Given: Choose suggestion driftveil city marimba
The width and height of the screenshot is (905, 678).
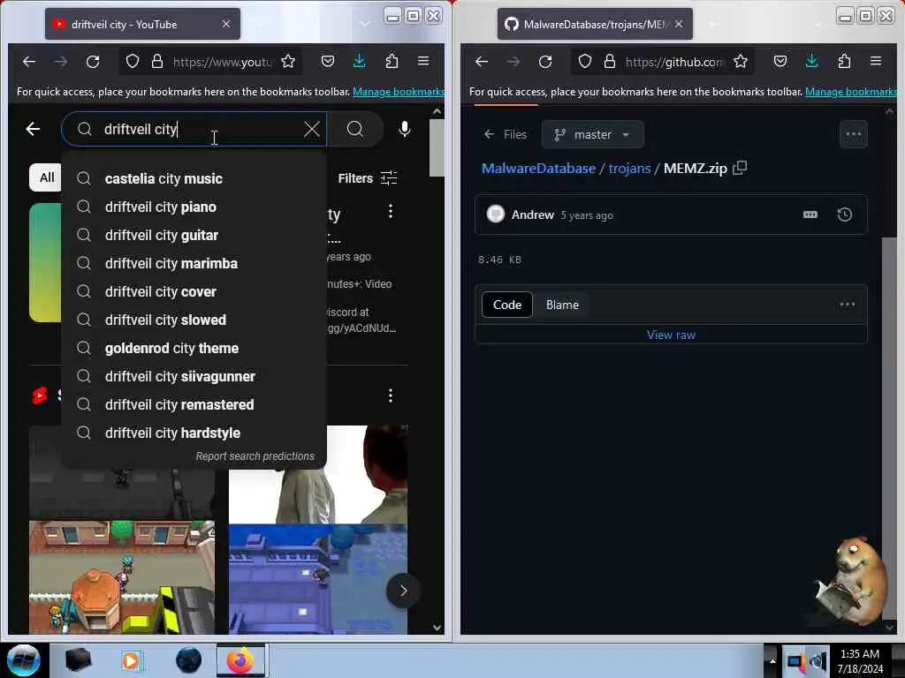Looking at the screenshot, I should pos(194,263).
